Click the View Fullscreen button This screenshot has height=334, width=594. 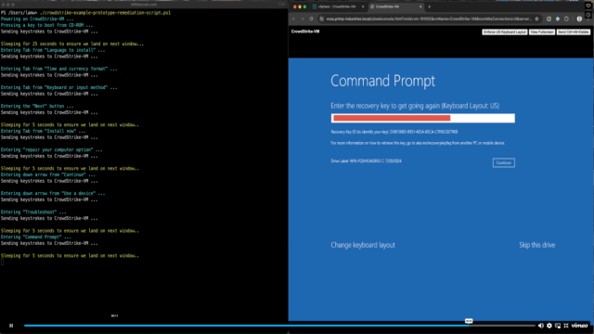click(x=542, y=32)
